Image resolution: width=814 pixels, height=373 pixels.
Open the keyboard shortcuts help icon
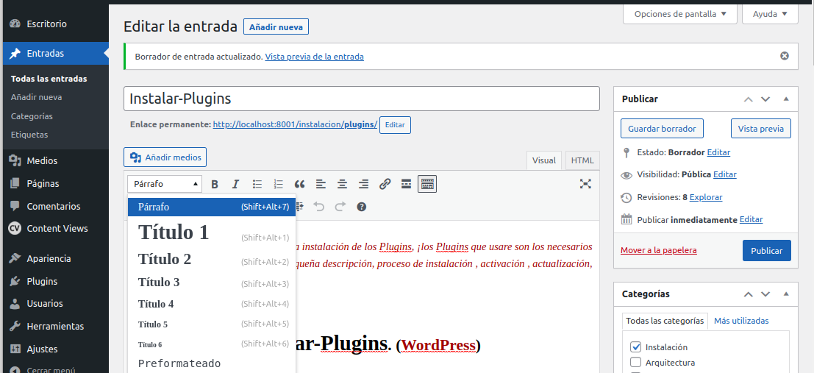pos(362,207)
